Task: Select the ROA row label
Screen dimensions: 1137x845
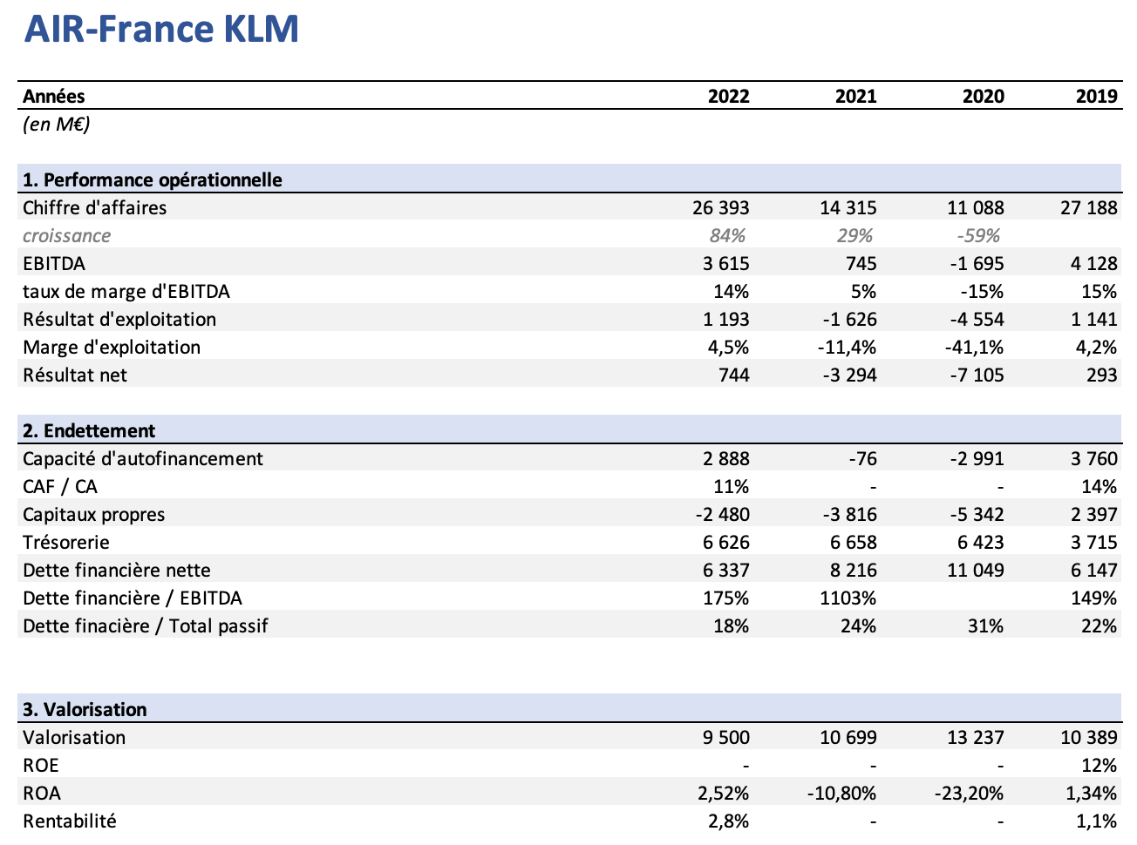Action: tap(42, 793)
